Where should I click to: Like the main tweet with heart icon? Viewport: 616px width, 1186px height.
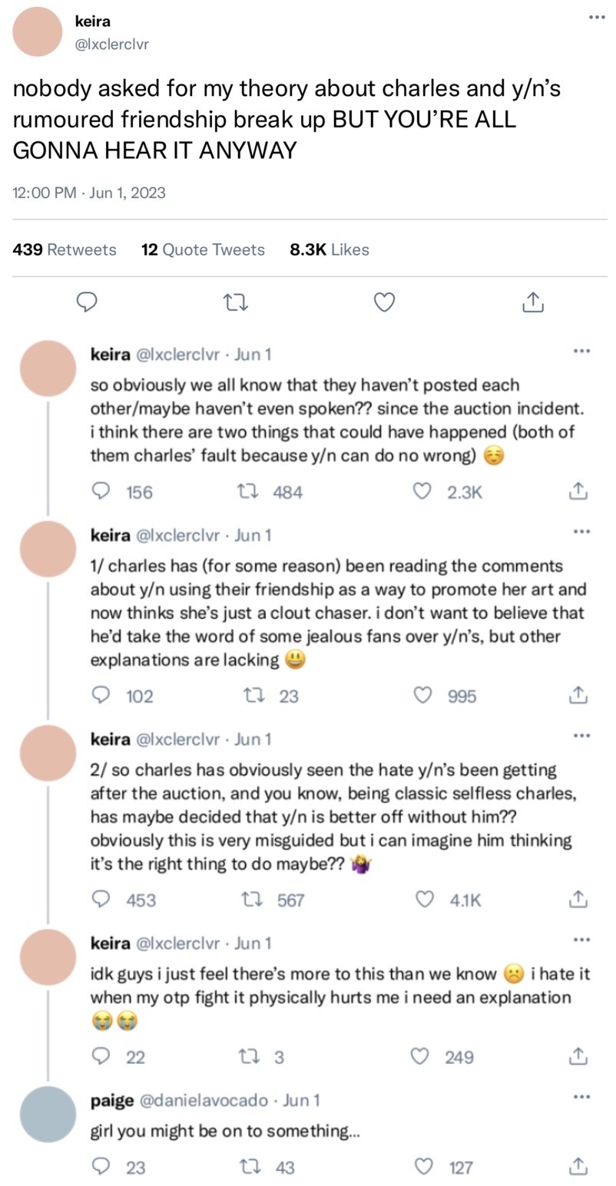(x=384, y=303)
